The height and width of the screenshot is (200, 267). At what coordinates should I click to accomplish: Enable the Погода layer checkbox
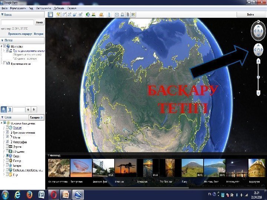pyautogui.click(x=7, y=160)
